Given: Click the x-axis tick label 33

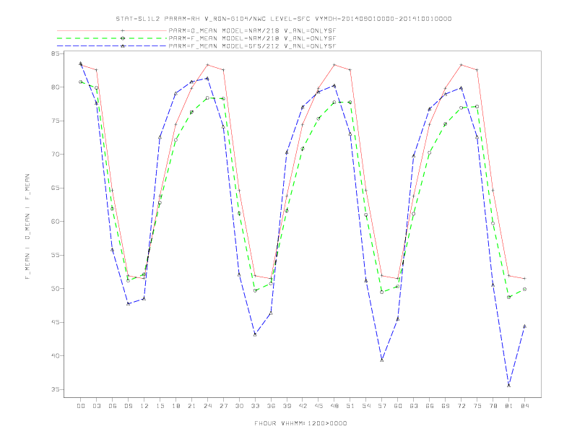Looking at the screenshot, I should (255, 406).
